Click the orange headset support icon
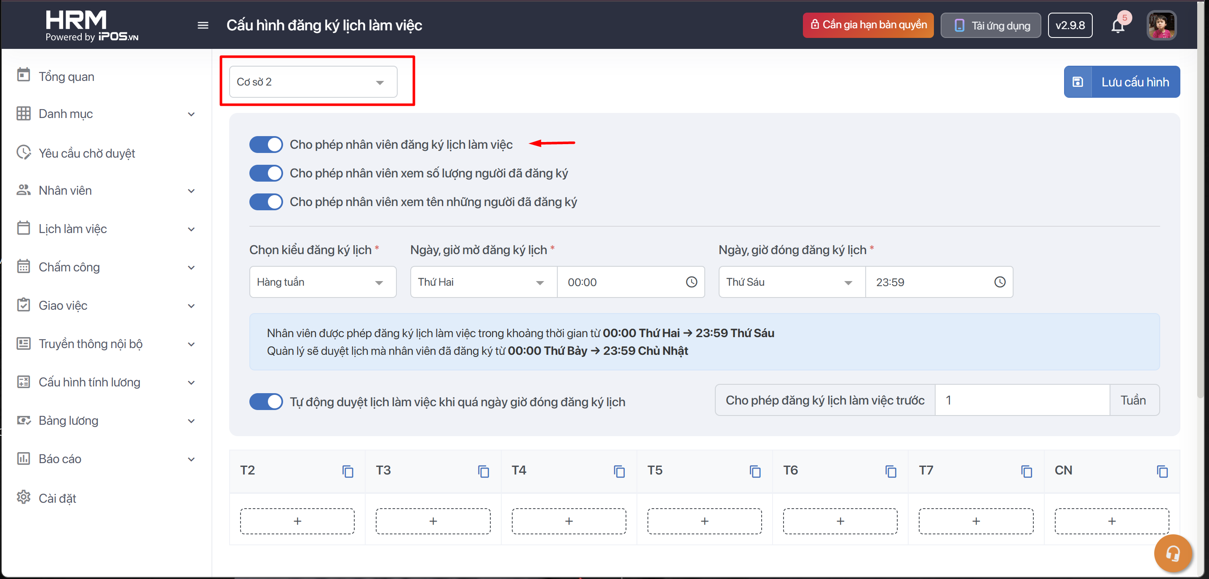Viewport: 1209px width, 579px height. coord(1172,553)
